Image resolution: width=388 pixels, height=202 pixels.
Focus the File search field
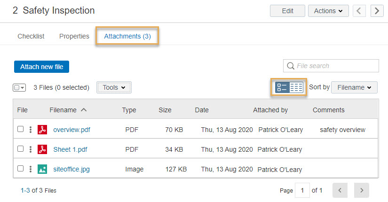point(331,66)
